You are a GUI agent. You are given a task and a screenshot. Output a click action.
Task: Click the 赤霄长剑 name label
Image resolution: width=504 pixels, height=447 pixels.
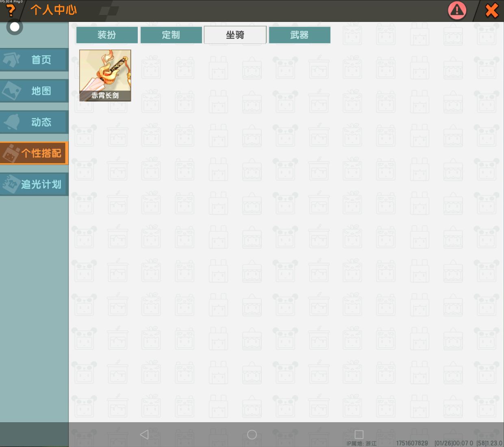[105, 95]
